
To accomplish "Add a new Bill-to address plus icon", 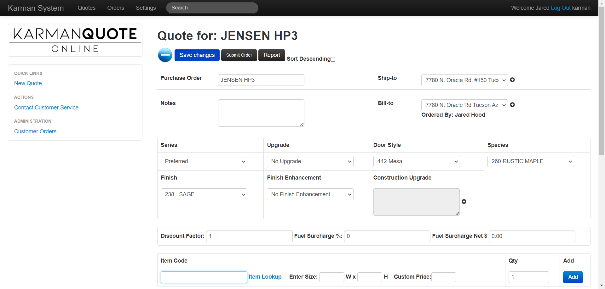I will tap(512, 105).
